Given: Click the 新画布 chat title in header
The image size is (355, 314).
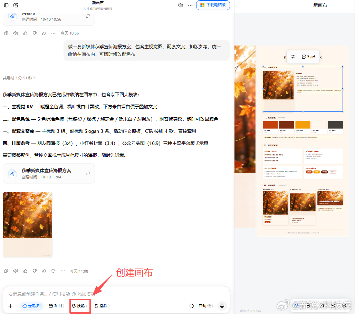Looking at the screenshot, I should click(x=98, y=3).
